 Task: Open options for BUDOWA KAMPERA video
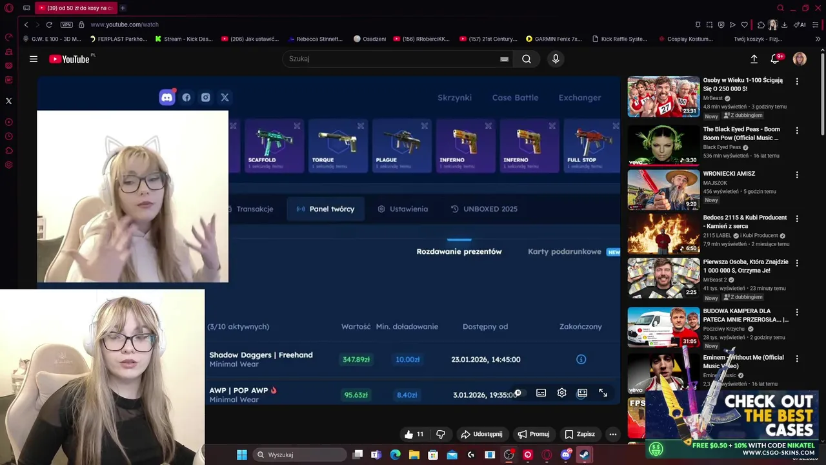797,313
